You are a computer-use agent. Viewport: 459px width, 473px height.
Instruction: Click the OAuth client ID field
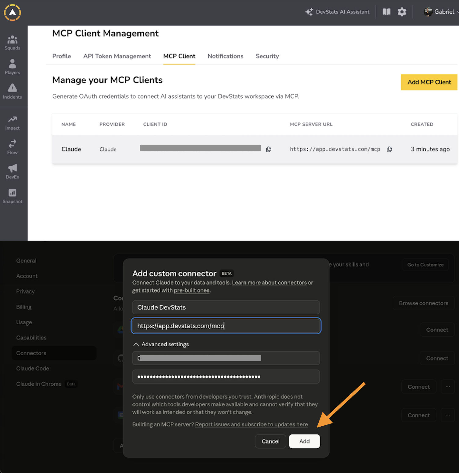click(x=226, y=358)
